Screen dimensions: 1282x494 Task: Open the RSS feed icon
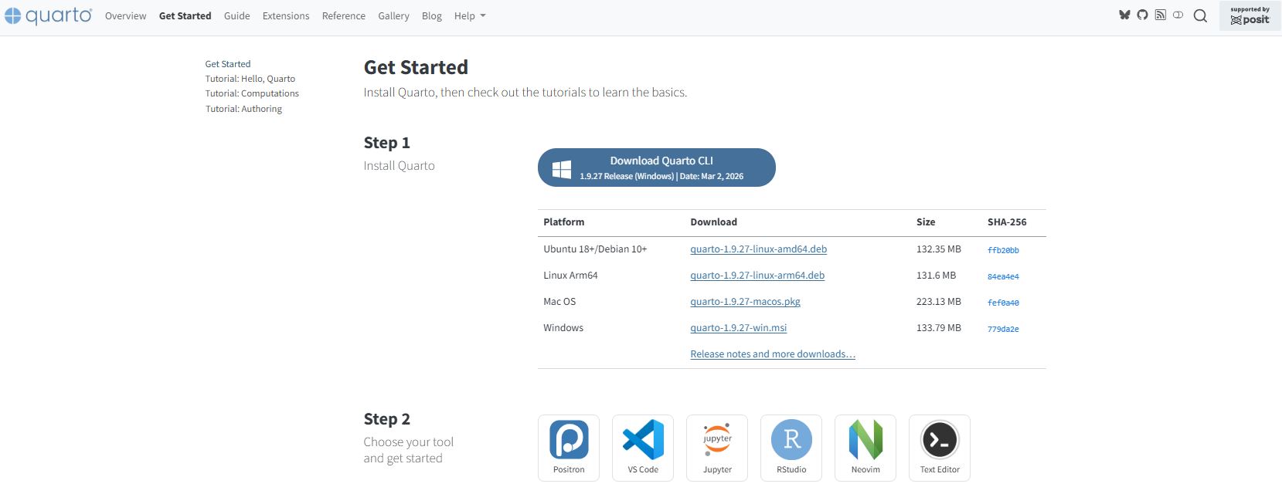tap(1160, 15)
